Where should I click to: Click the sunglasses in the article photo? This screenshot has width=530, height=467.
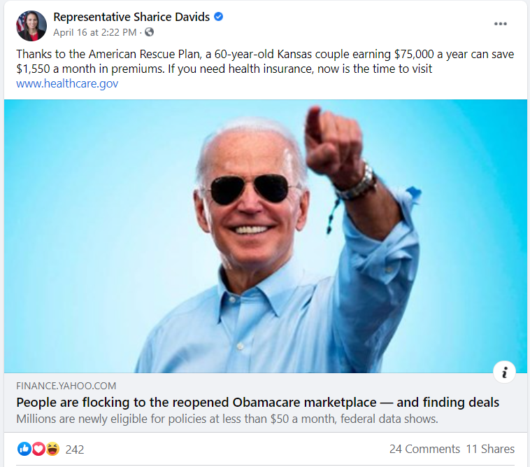(x=250, y=190)
